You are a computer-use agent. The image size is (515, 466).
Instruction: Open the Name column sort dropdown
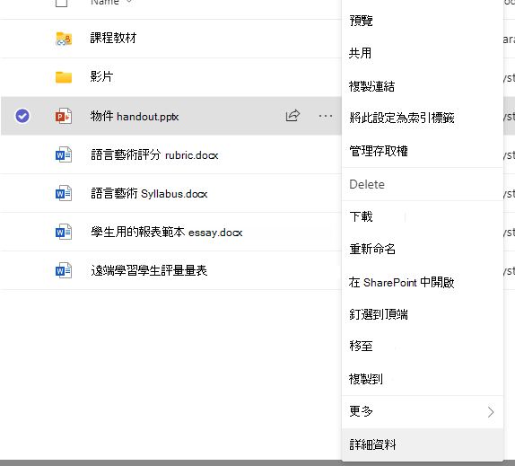129,2
